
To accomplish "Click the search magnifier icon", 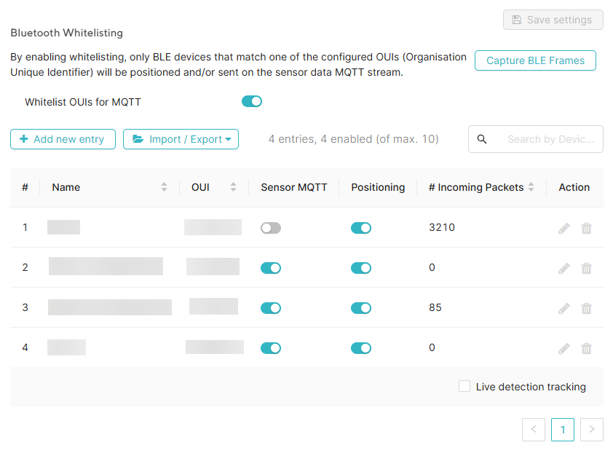I will [482, 139].
